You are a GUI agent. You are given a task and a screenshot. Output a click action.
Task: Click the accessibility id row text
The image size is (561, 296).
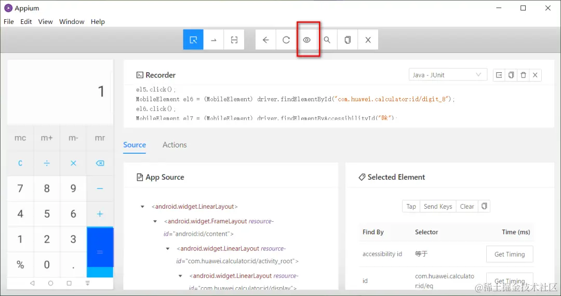382,254
